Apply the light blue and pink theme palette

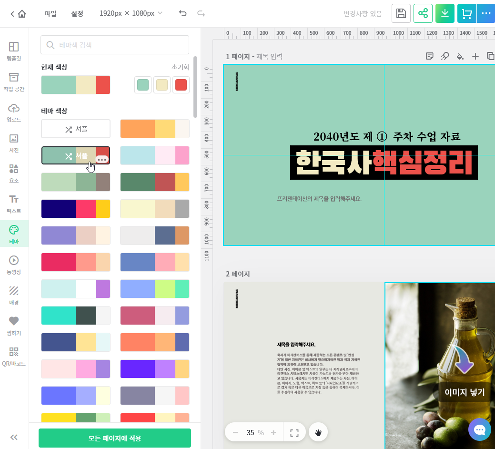pos(155,155)
